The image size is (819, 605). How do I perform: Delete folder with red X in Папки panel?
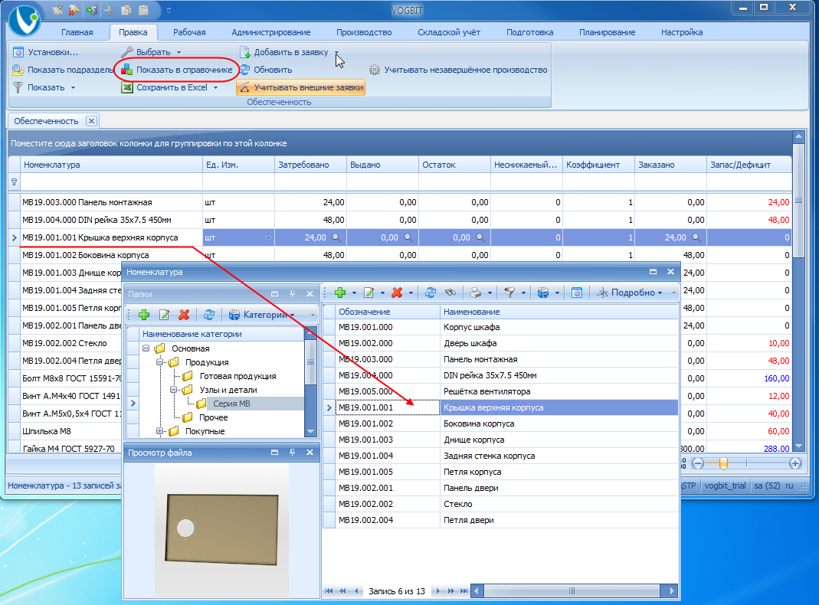point(184,315)
